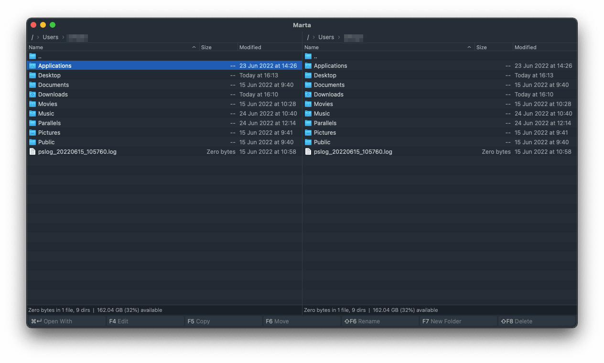Open Users in right pane breadcrumb

click(326, 37)
